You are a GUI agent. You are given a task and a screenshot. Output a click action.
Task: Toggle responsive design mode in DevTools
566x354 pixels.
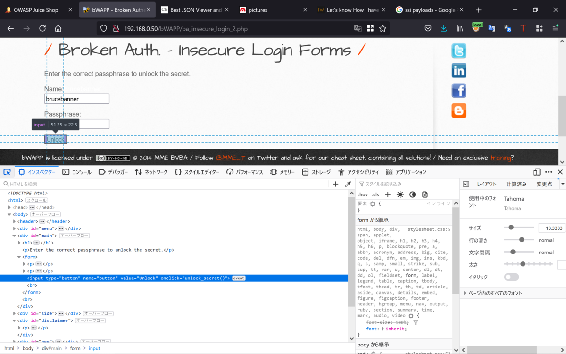tap(537, 172)
